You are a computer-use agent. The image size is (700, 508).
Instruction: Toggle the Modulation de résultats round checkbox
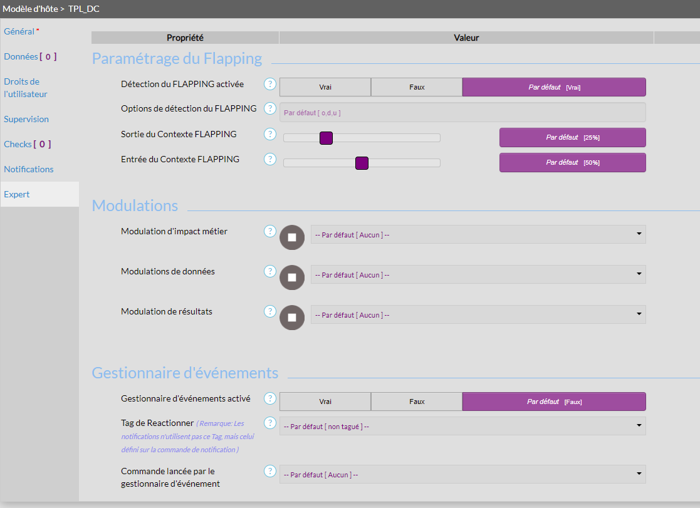pos(291,318)
